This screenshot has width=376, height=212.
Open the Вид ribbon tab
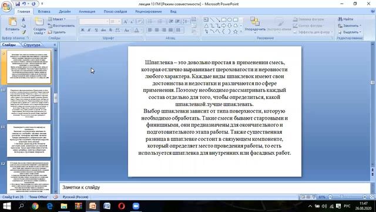[x=173, y=12]
